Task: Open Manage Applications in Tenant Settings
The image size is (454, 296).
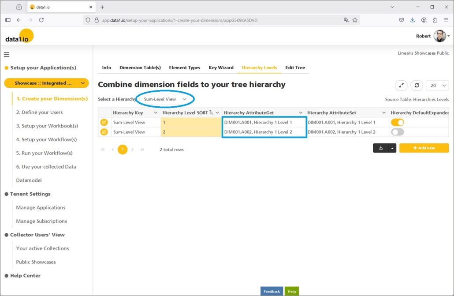Action: pyautogui.click(x=41, y=208)
